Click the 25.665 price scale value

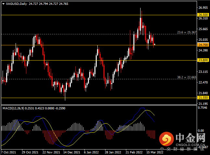pyautogui.click(x=203, y=29)
